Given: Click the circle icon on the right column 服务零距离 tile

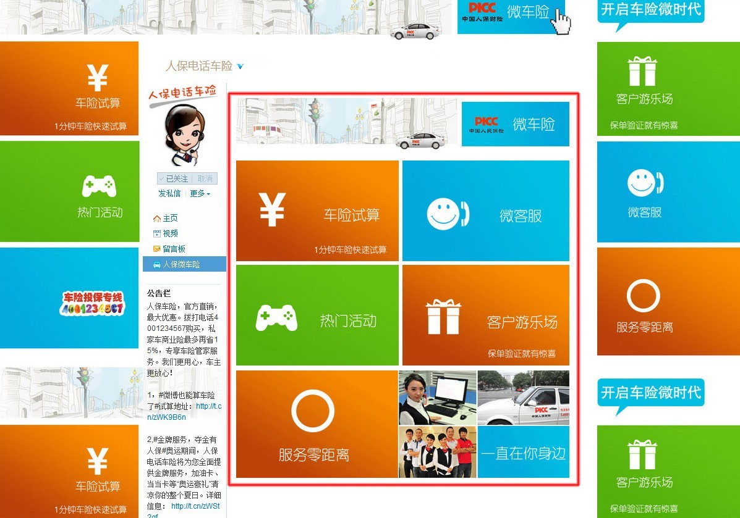Looking at the screenshot, I should tap(644, 296).
